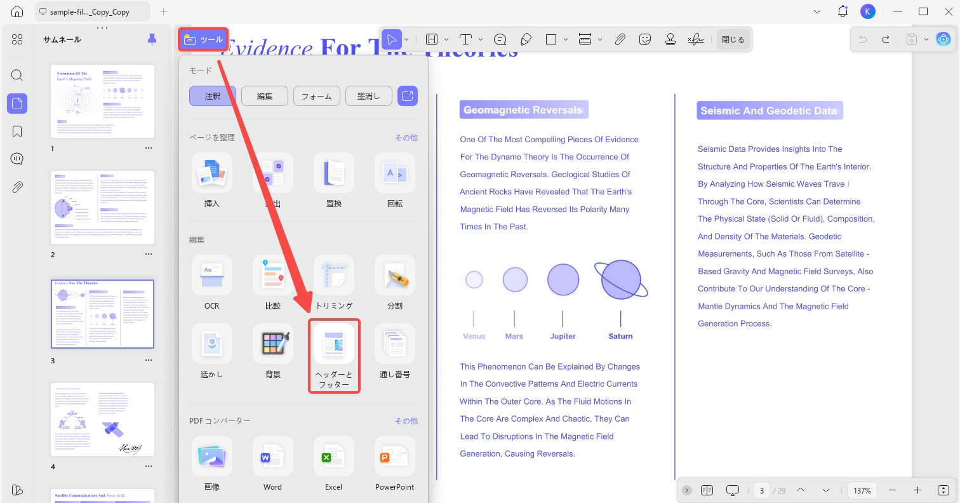
Task: Click the share/export icon beside 墨消し
Action: tap(408, 96)
